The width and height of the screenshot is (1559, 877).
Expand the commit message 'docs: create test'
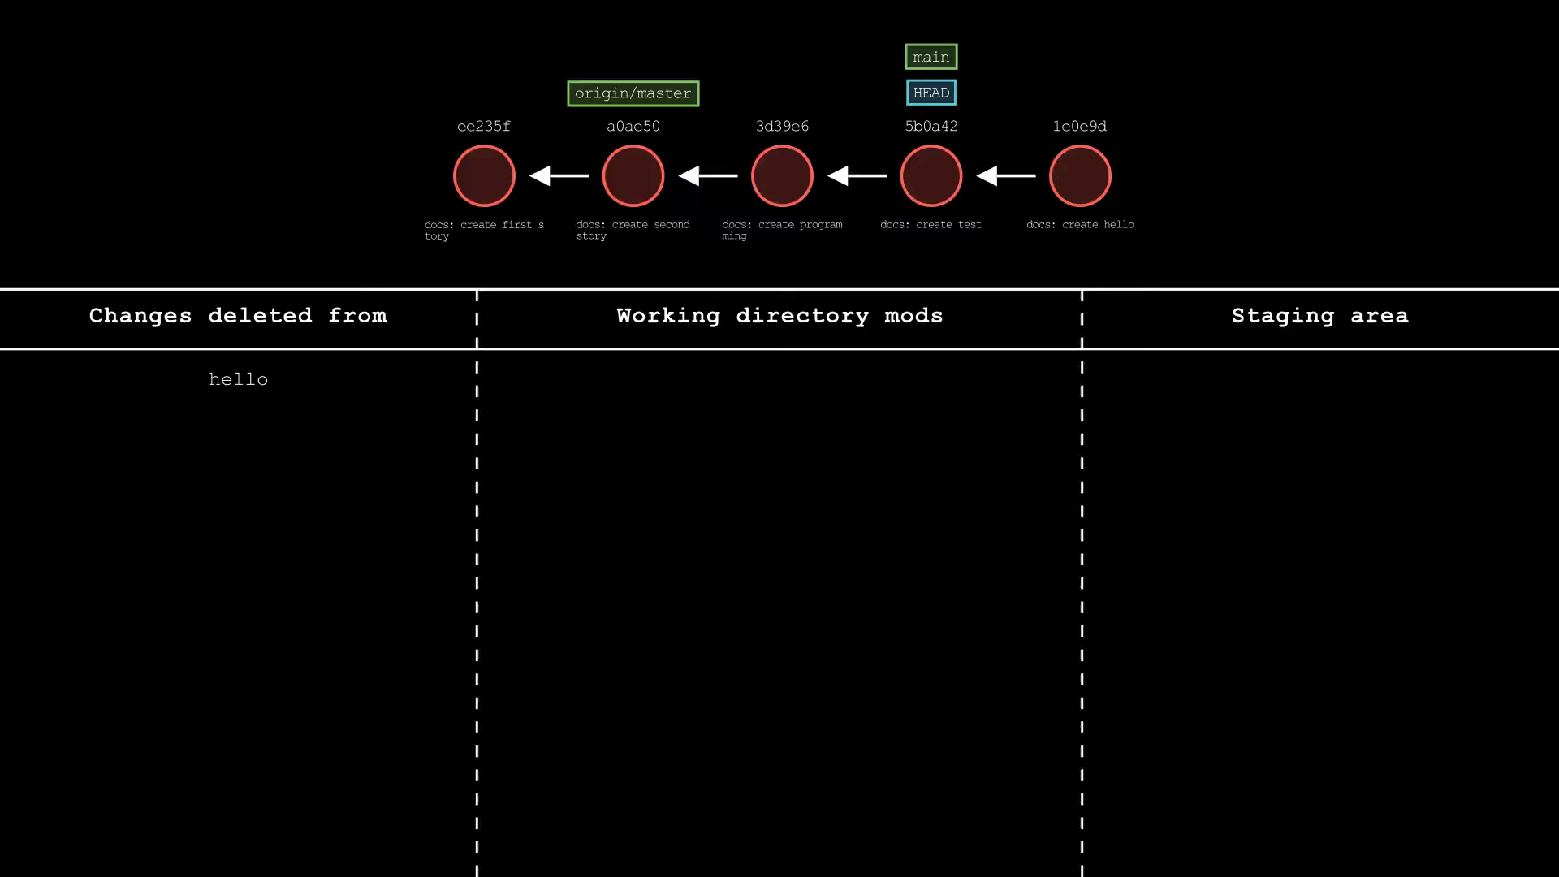(x=931, y=225)
